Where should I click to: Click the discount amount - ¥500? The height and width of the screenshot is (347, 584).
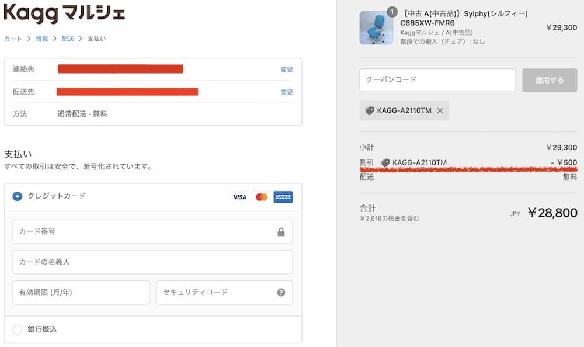pos(564,162)
